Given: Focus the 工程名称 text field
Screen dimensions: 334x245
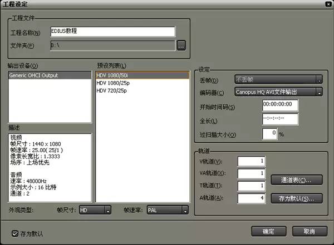Looking at the screenshot, I should [112, 32].
